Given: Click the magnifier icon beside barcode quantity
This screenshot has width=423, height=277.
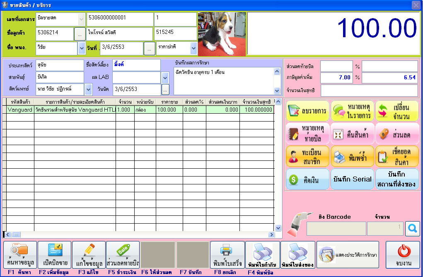Looking at the screenshot, I should coord(412,228).
